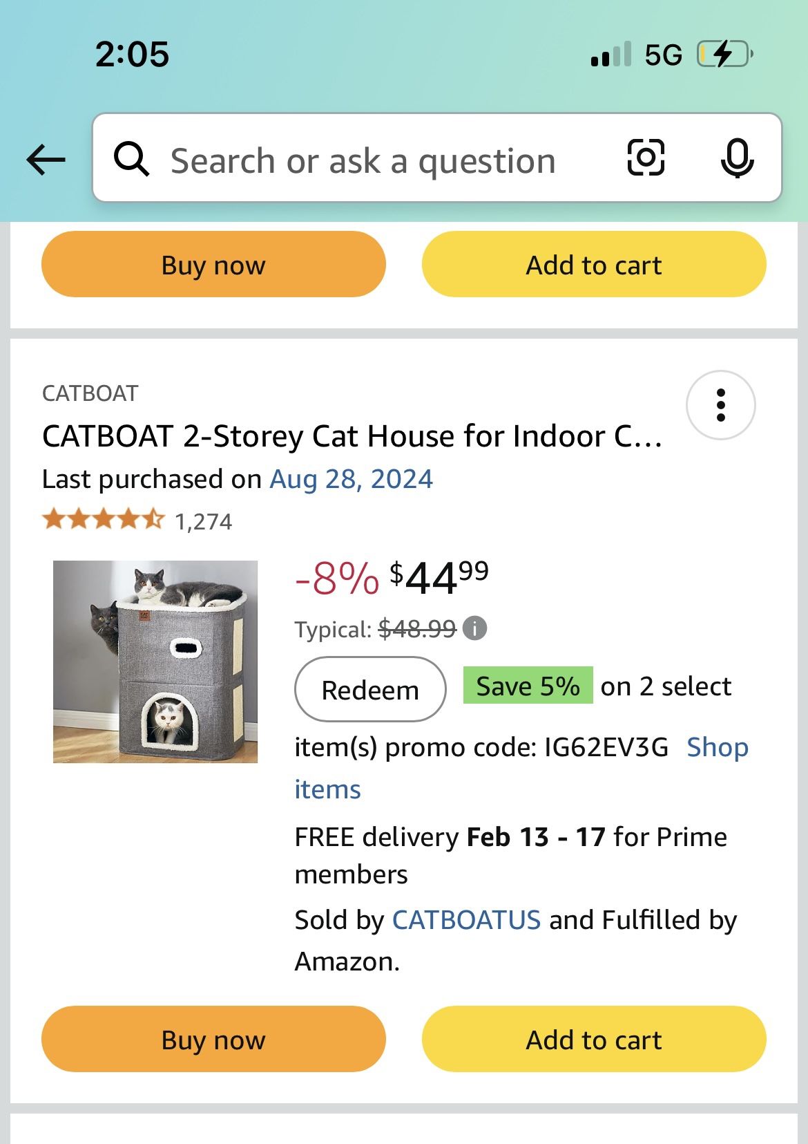Image resolution: width=808 pixels, height=1144 pixels.
Task: Open camera lens visual search
Action: click(646, 158)
